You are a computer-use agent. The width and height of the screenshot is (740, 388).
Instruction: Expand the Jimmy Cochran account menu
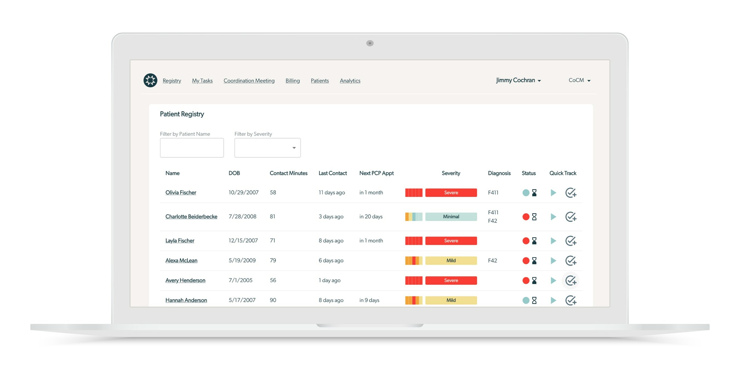tap(518, 80)
